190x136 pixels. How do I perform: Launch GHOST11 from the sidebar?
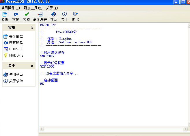[x=16, y=49]
